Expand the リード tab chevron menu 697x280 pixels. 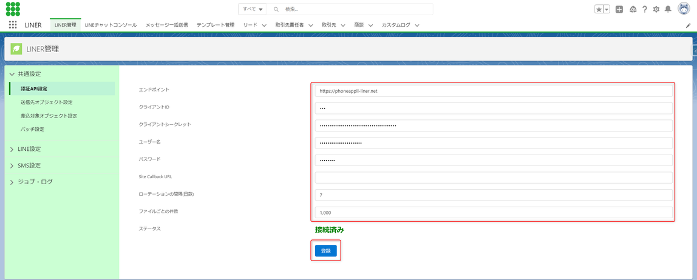tap(264, 25)
